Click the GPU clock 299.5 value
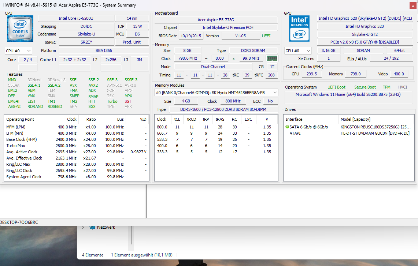Screen dimensions: 418x266 (x=312, y=74)
